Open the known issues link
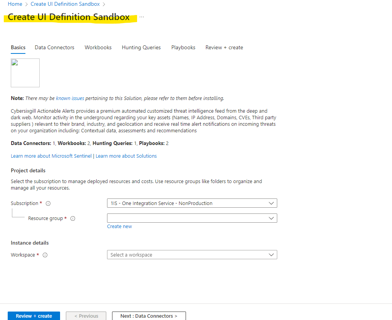 [70, 98]
